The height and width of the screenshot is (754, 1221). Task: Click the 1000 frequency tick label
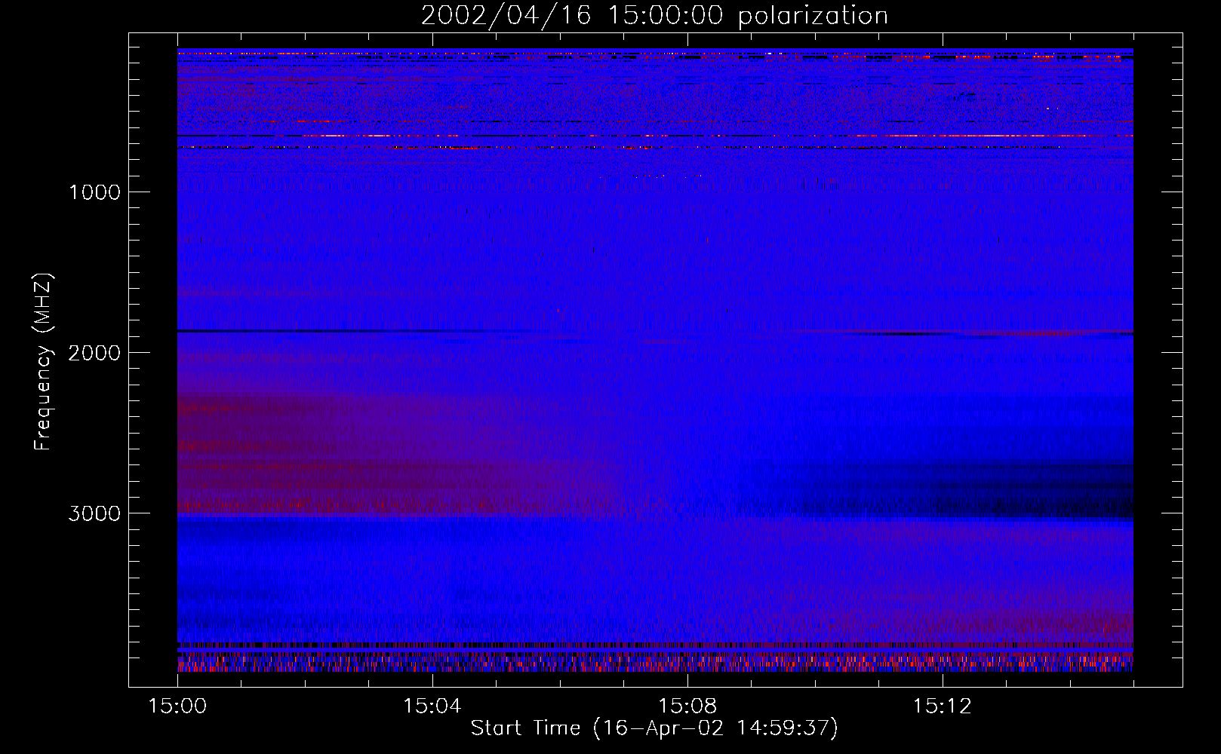coord(94,192)
